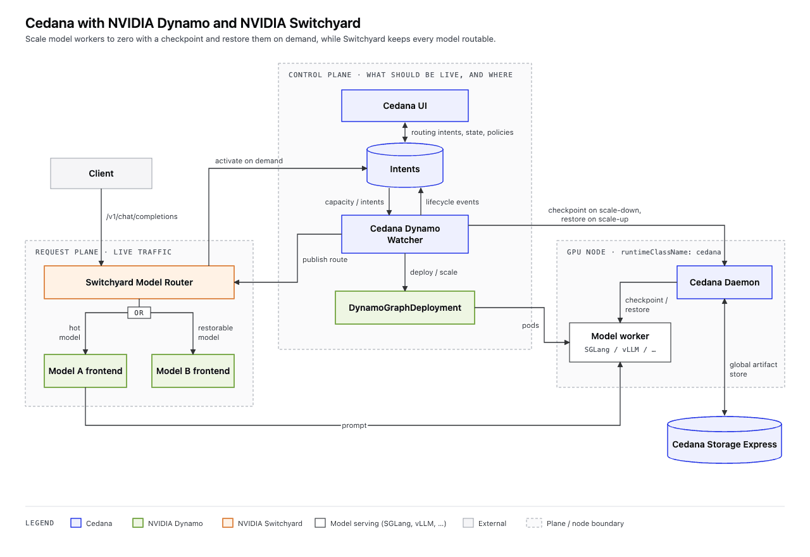Click the 'publish route' label
Screen dimensions: 810x557
coord(325,260)
